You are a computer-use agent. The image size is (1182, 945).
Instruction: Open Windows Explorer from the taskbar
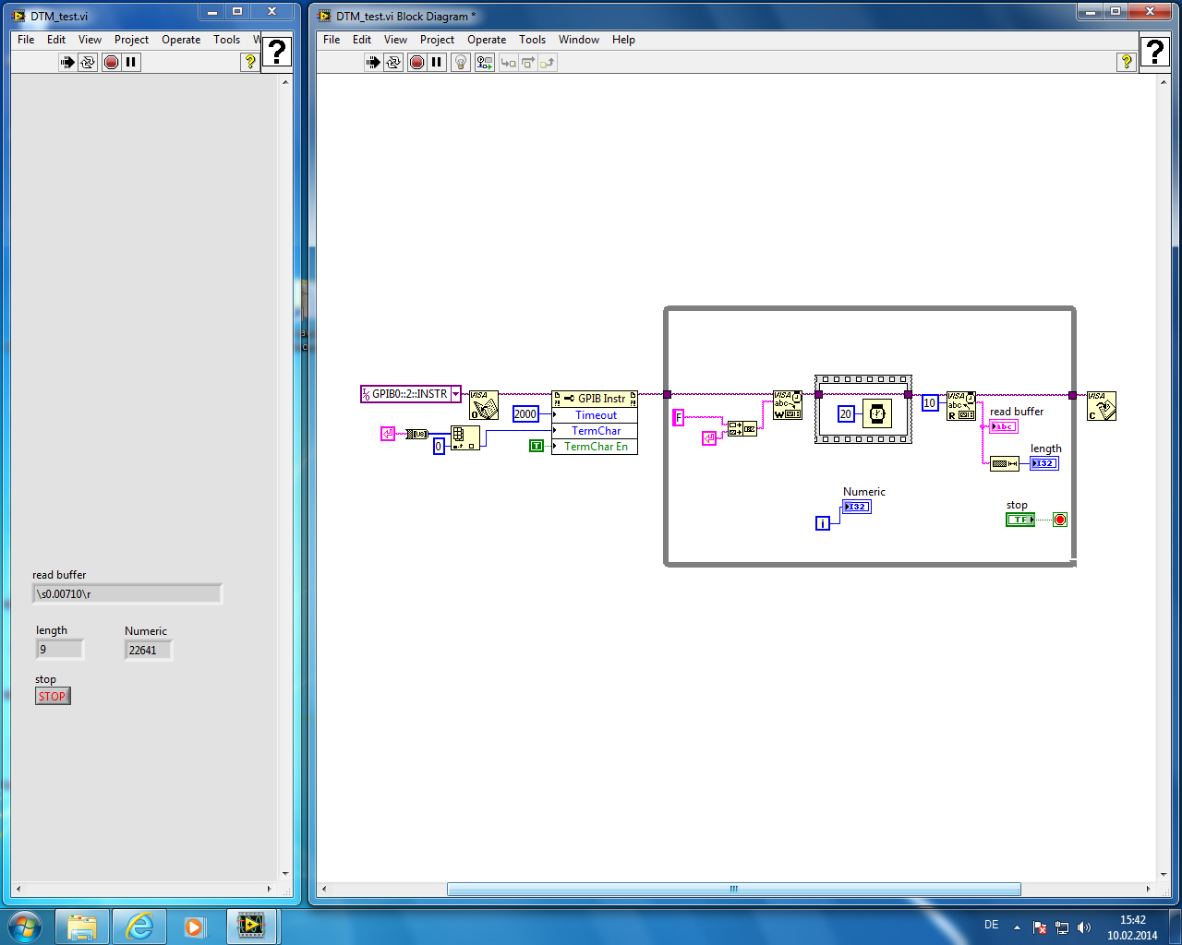point(82,926)
